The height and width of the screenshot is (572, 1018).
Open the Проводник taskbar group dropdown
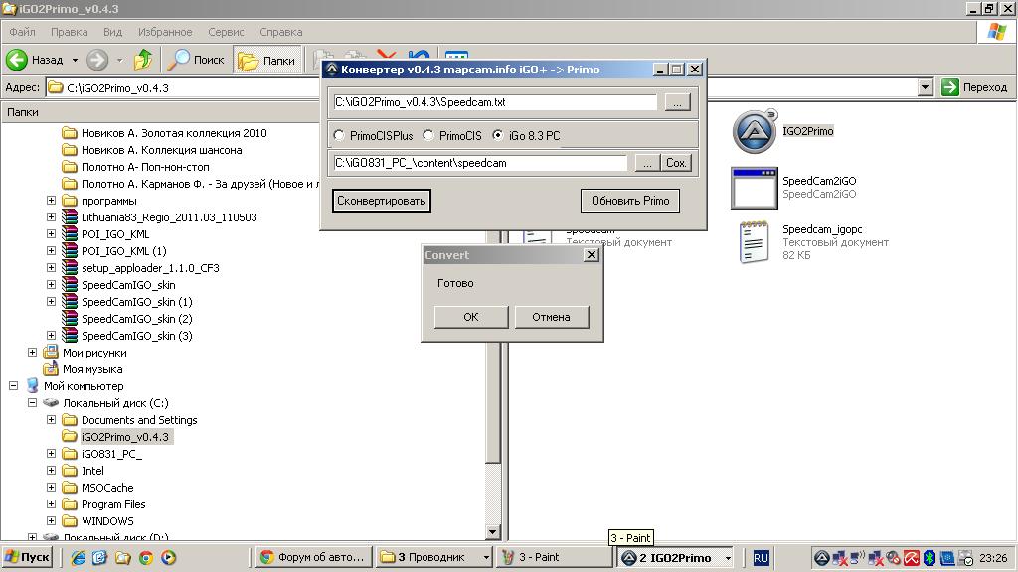pos(486,558)
